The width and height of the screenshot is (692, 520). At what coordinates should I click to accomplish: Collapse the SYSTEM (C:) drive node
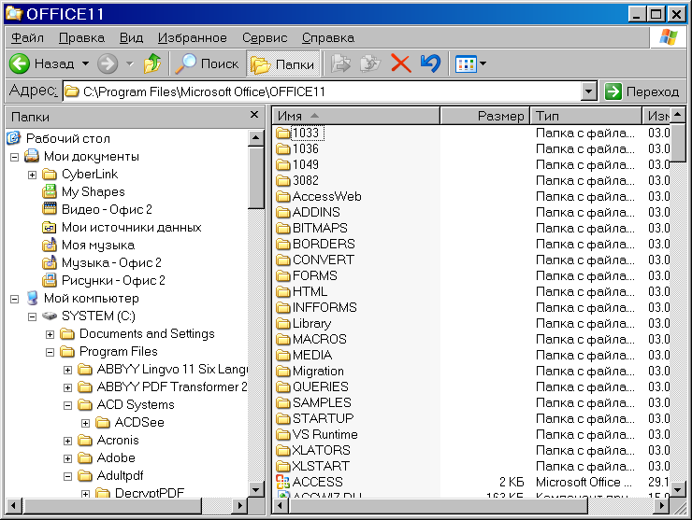point(32,316)
